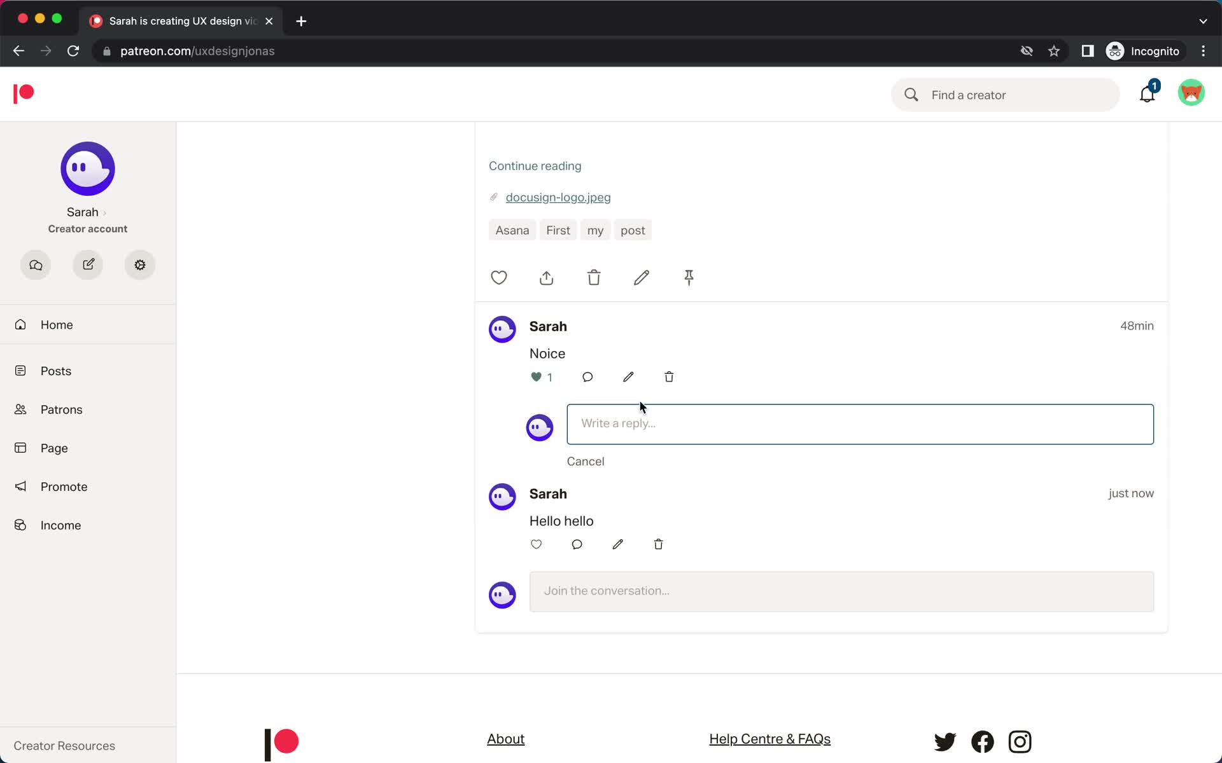Click the docusign-logo.jpeg attachment link
The width and height of the screenshot is (1222, 763).
(x=558, y=197)
